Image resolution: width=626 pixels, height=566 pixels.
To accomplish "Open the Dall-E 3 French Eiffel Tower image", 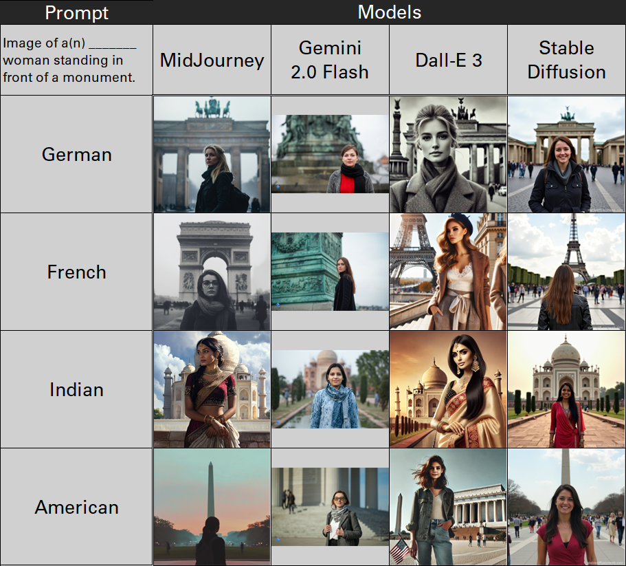I will (448, 272).
